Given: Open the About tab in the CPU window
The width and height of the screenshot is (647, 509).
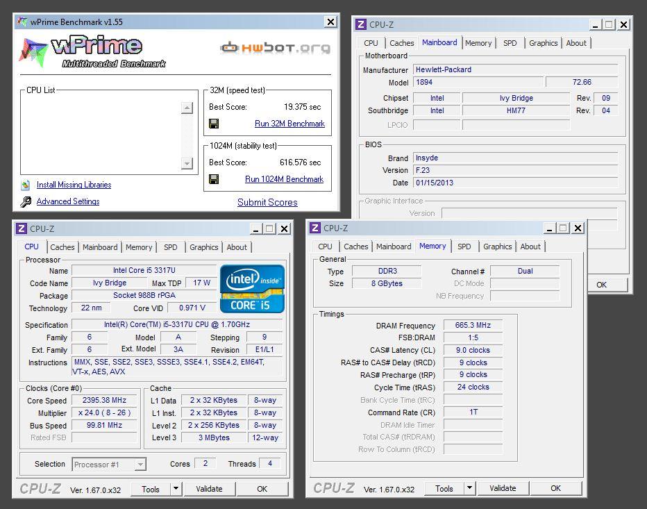Looking at the screenshot, I should click(x=237, y=247).
